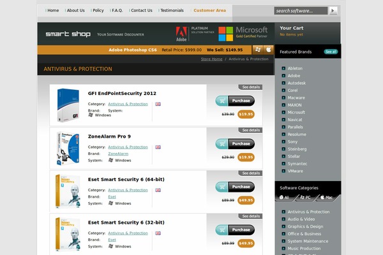Open the Ableton brand

tap(295, 69)
